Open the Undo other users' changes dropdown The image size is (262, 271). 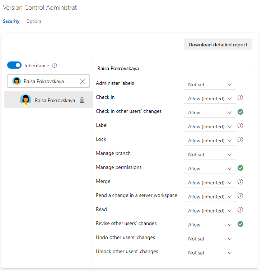click(x=210, y=239)
